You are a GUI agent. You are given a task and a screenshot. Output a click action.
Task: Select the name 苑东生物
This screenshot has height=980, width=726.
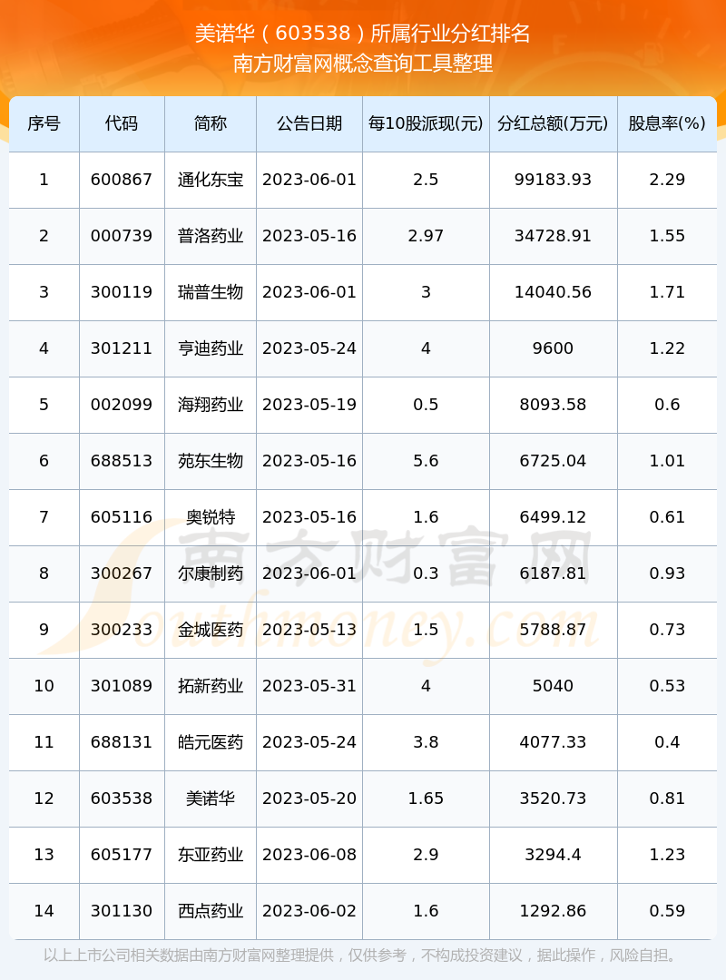tap(211, 461)
